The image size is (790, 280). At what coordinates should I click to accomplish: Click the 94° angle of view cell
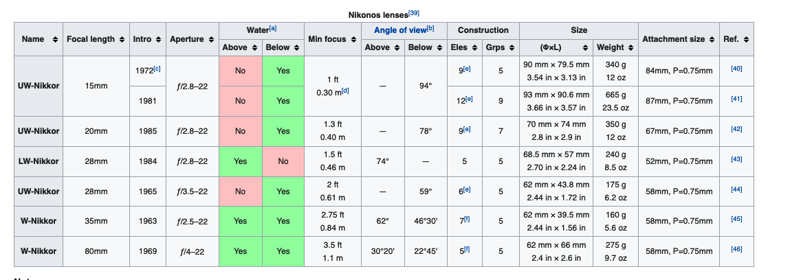click(x=426, y=86)
